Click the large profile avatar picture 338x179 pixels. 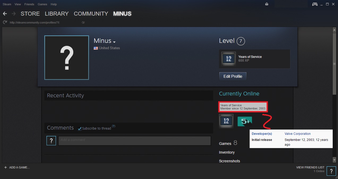click(67, 58)
